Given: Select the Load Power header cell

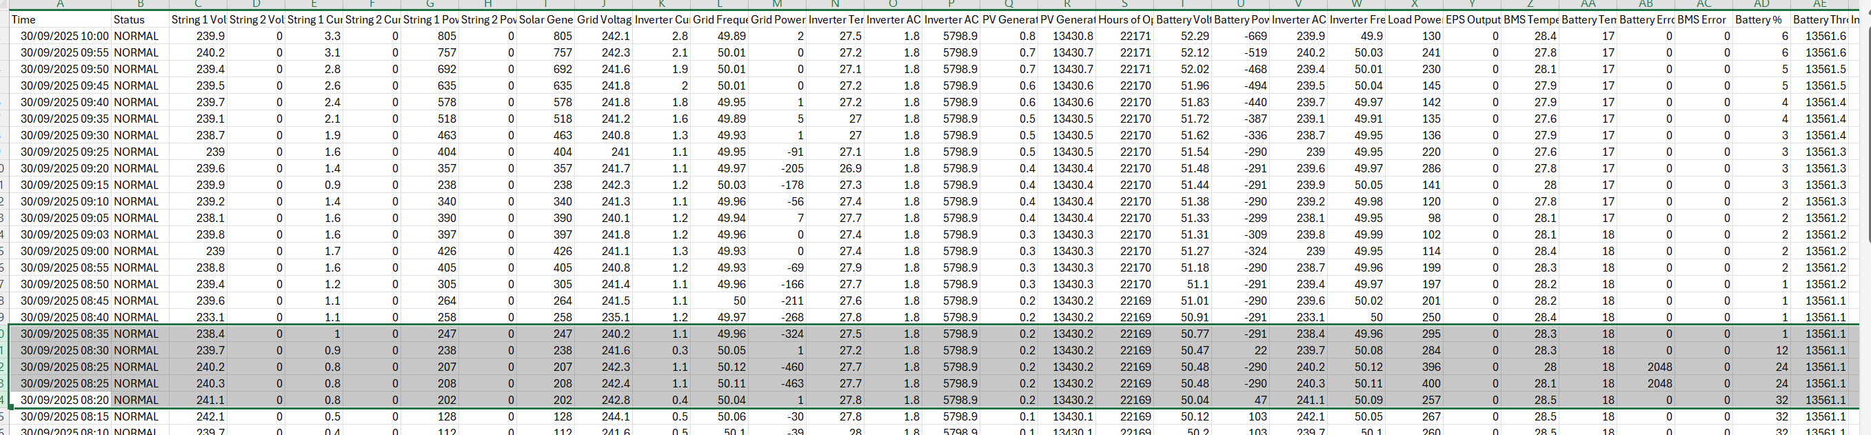Looking at the screenshot, I should click(x=1415, y=19).
